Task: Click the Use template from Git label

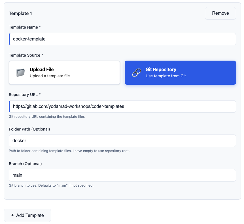Action: pos(165,76)
